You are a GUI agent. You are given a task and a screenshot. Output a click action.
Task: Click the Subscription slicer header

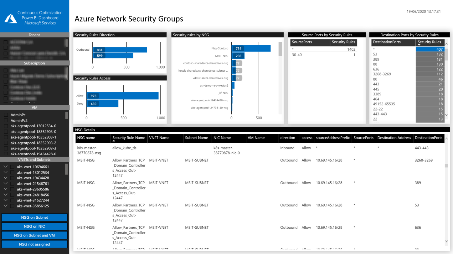[x=34, y=63]
